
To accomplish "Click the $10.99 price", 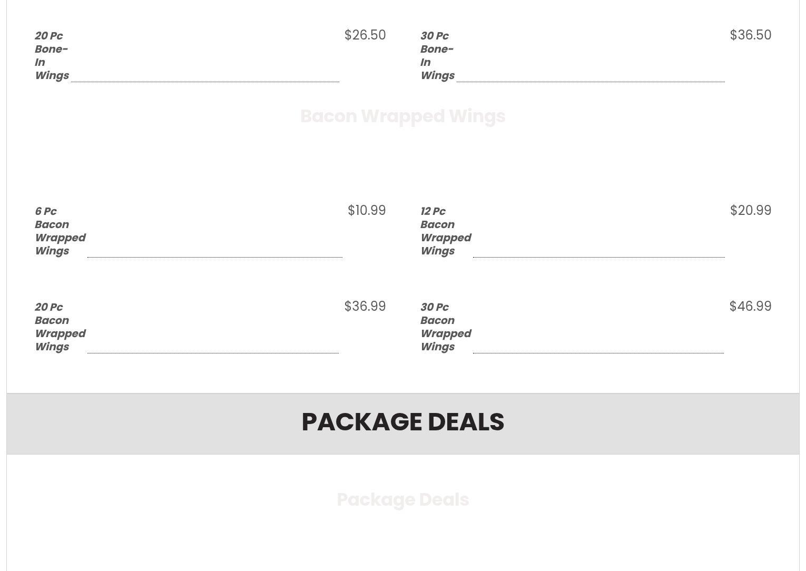I will [367, 211].
